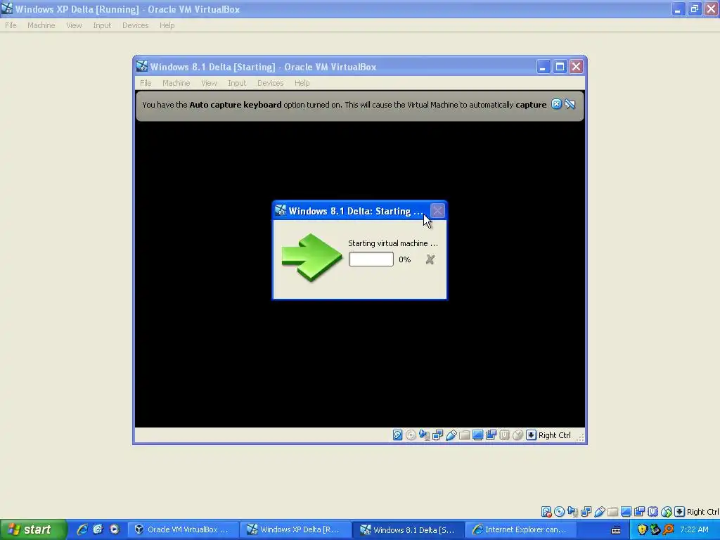Screen dimensions: 720x540
Task: Open shared folders indicator in Windows 8.1 Delta status bar
Action: pos(464,435)
